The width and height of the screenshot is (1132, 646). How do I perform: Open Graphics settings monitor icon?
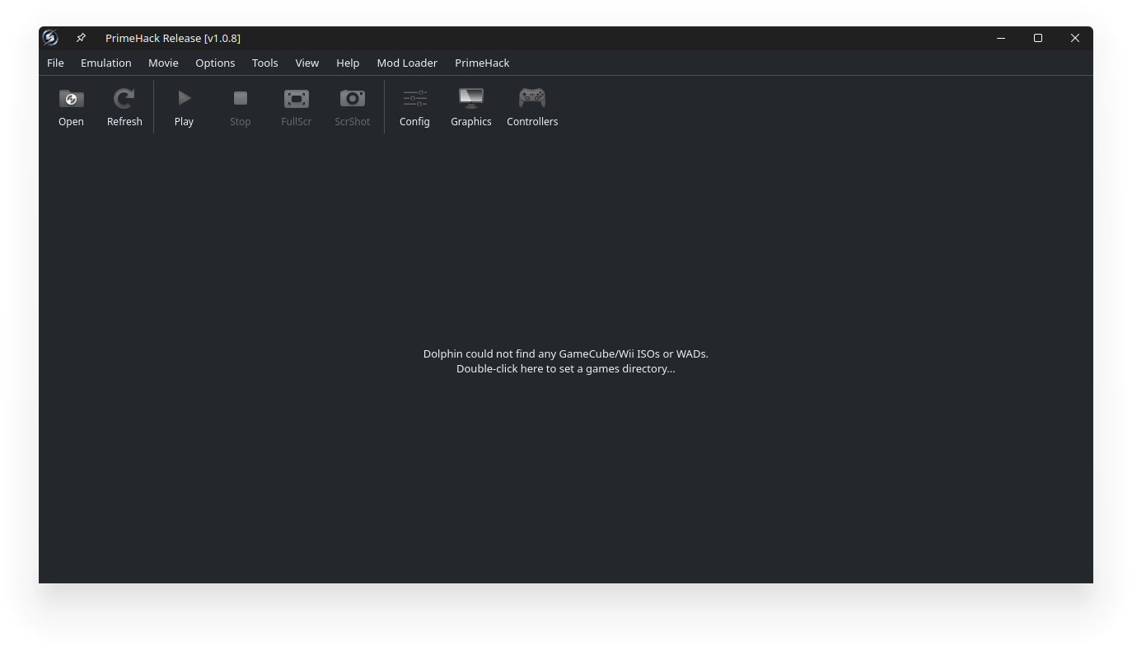click(471, 99)
